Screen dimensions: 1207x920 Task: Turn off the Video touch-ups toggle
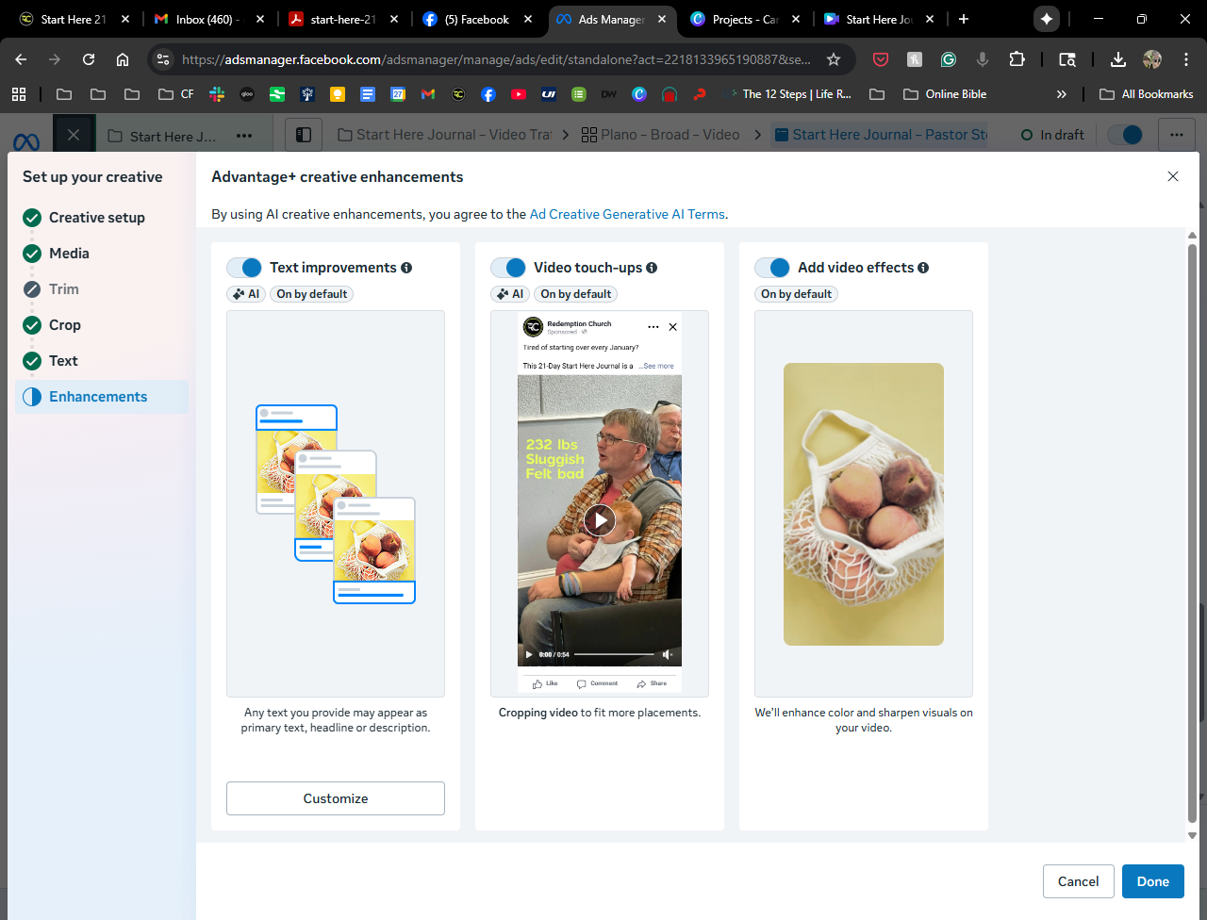point(508,268)
